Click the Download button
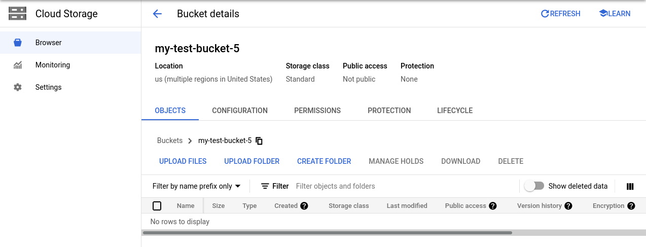The width and height of the screenshot is (646, 247). (461, 161)
